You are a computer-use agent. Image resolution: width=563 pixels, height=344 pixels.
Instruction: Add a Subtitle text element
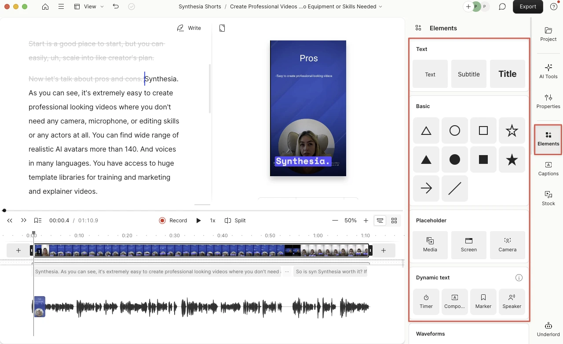tap(469, 74)
